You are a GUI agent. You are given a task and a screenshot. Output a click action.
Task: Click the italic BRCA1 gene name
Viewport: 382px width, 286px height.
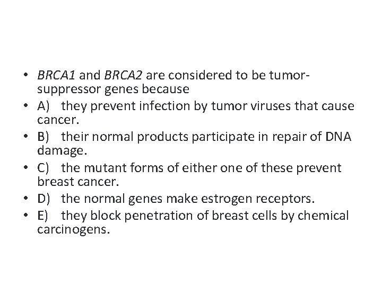click(x=55, y=75)
